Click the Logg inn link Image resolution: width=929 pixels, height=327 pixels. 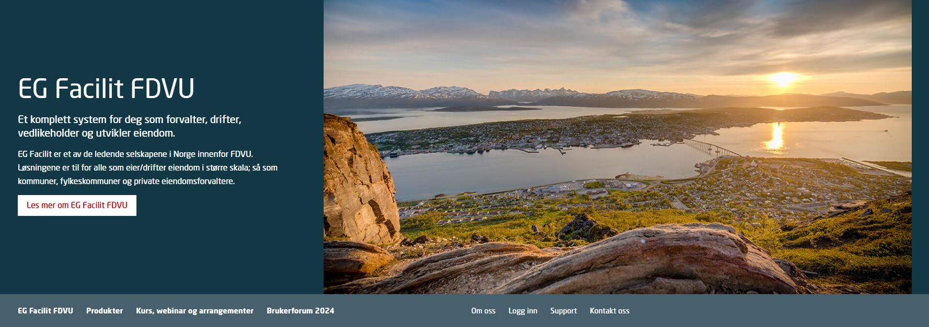[523, 311]
